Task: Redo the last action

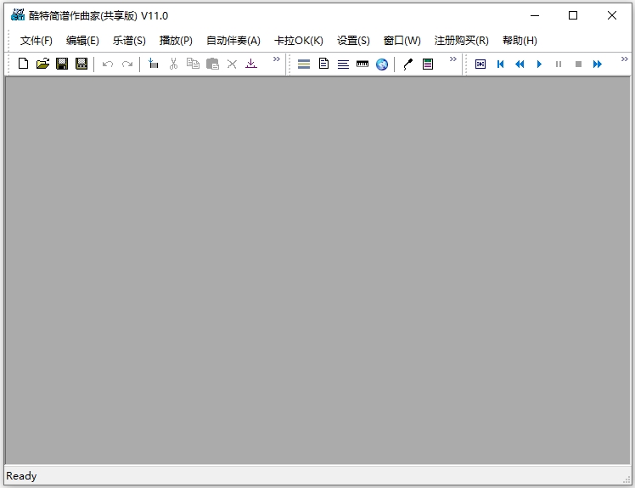Action: (x=127, y=64)
